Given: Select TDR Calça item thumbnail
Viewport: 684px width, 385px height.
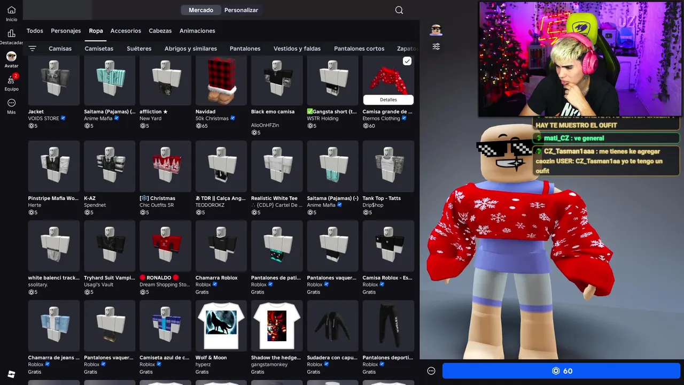Looking at the screenshot, I should click(221, 166).
